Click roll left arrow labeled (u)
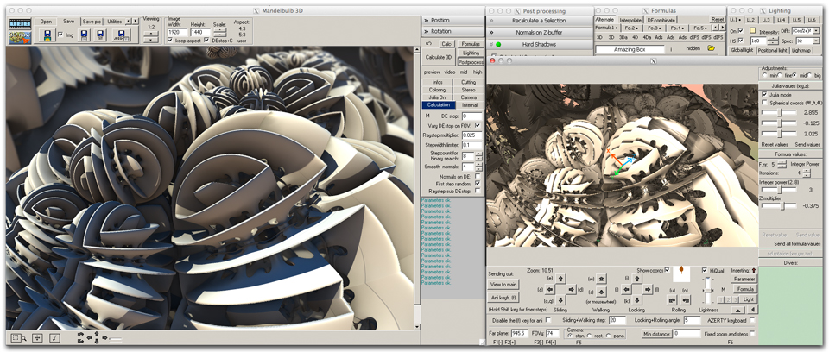The width and height of the screenshot is (829, 352). pyautogui.click(x=674, y=299)
